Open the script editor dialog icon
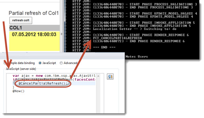204x118 pixels. tap(110, 76)
